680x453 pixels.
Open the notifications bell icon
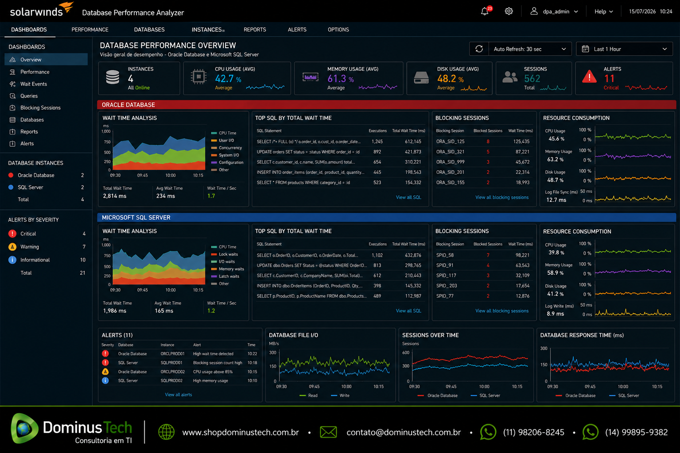coord(485,12)
